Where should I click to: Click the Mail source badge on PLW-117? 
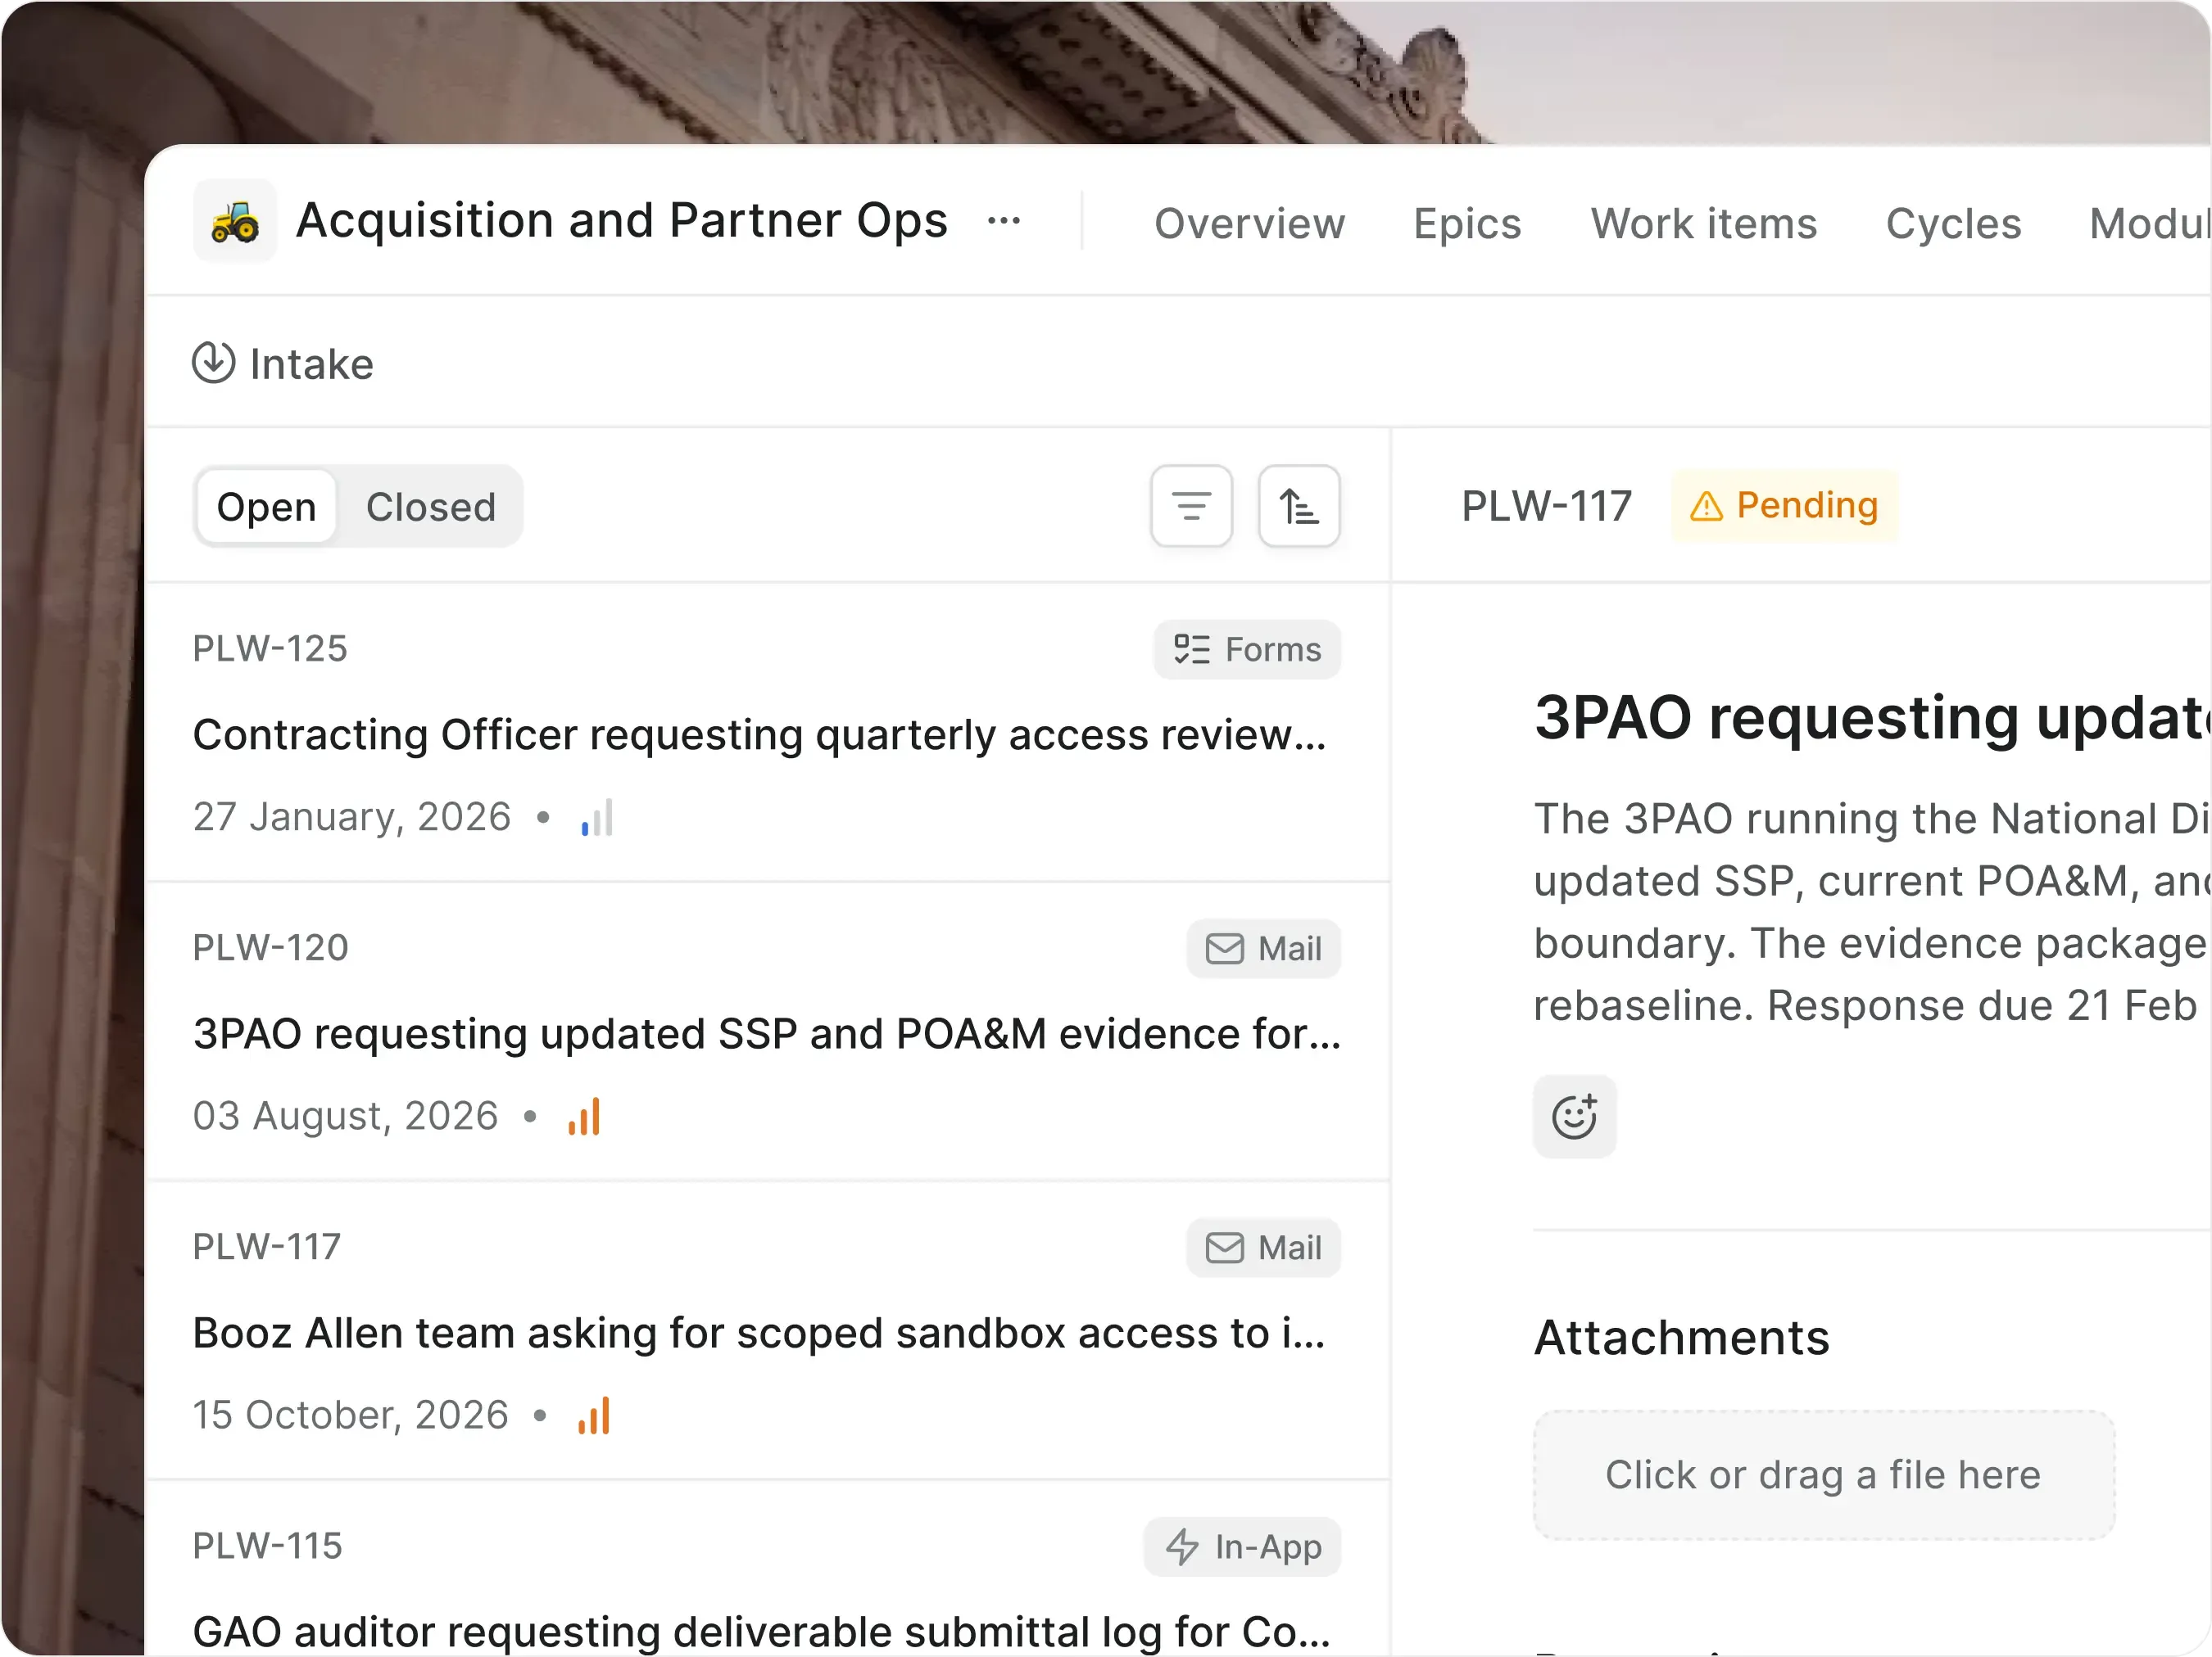[1263, 1247]
